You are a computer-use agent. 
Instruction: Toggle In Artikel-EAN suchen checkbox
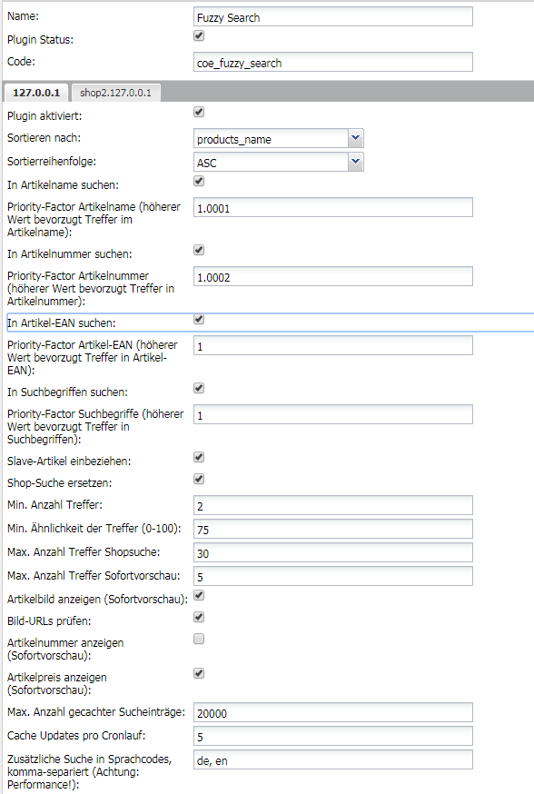pos(199,319)
